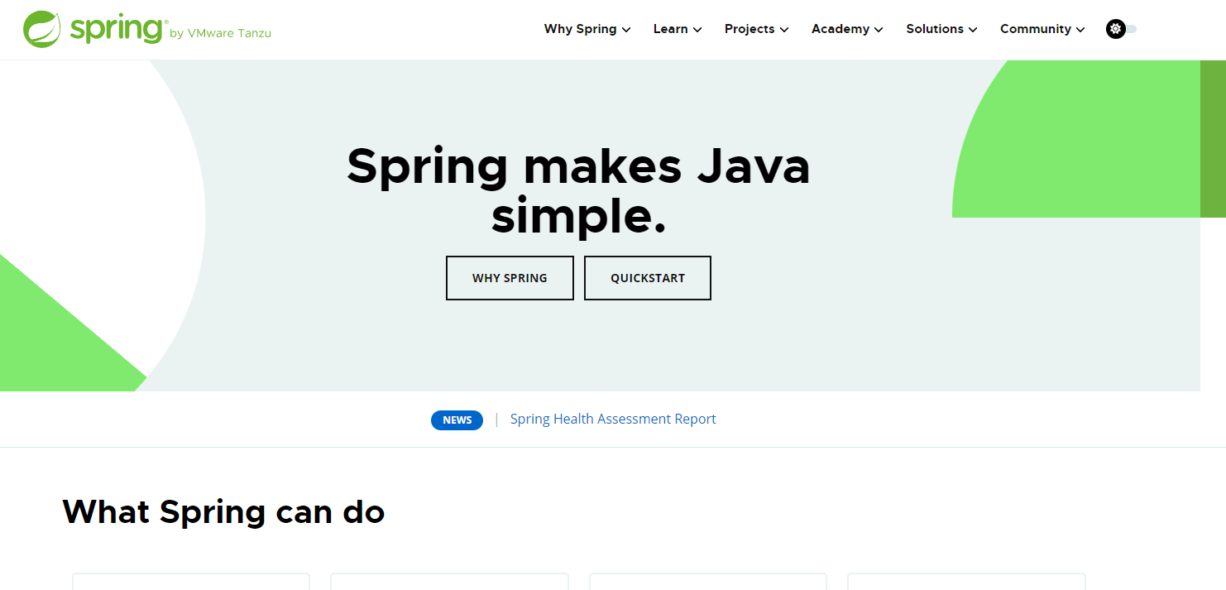Click the "by VMware Tanzu" text

click(220, 34)
